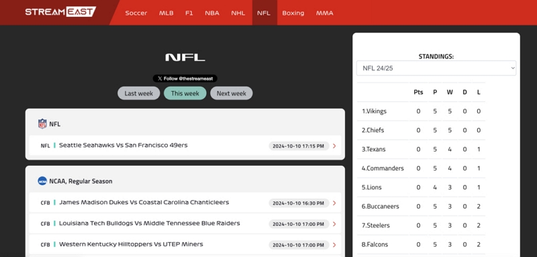The height and width of the screenshot is (257, 537).
Task: Show Next week schedule
Action: 232,93
